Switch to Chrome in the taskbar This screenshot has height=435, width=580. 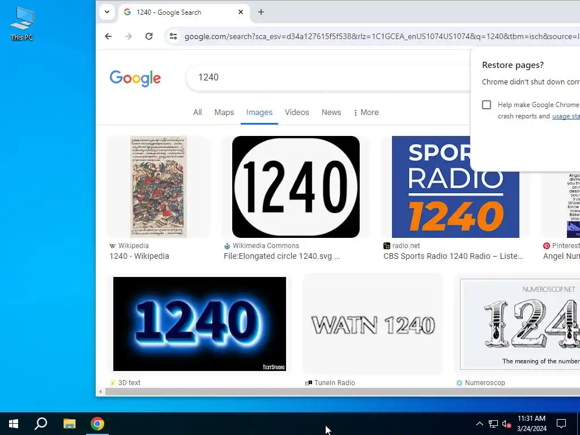[97, 424]
